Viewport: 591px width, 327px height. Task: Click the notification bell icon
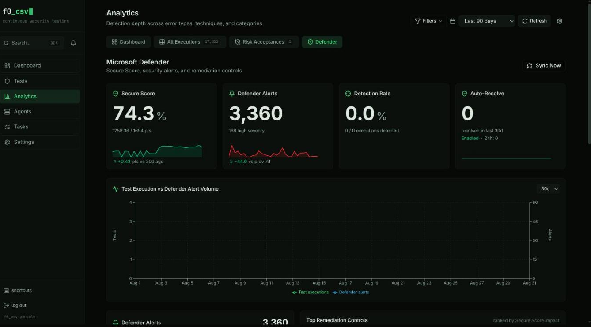click(x=73, y=43)
